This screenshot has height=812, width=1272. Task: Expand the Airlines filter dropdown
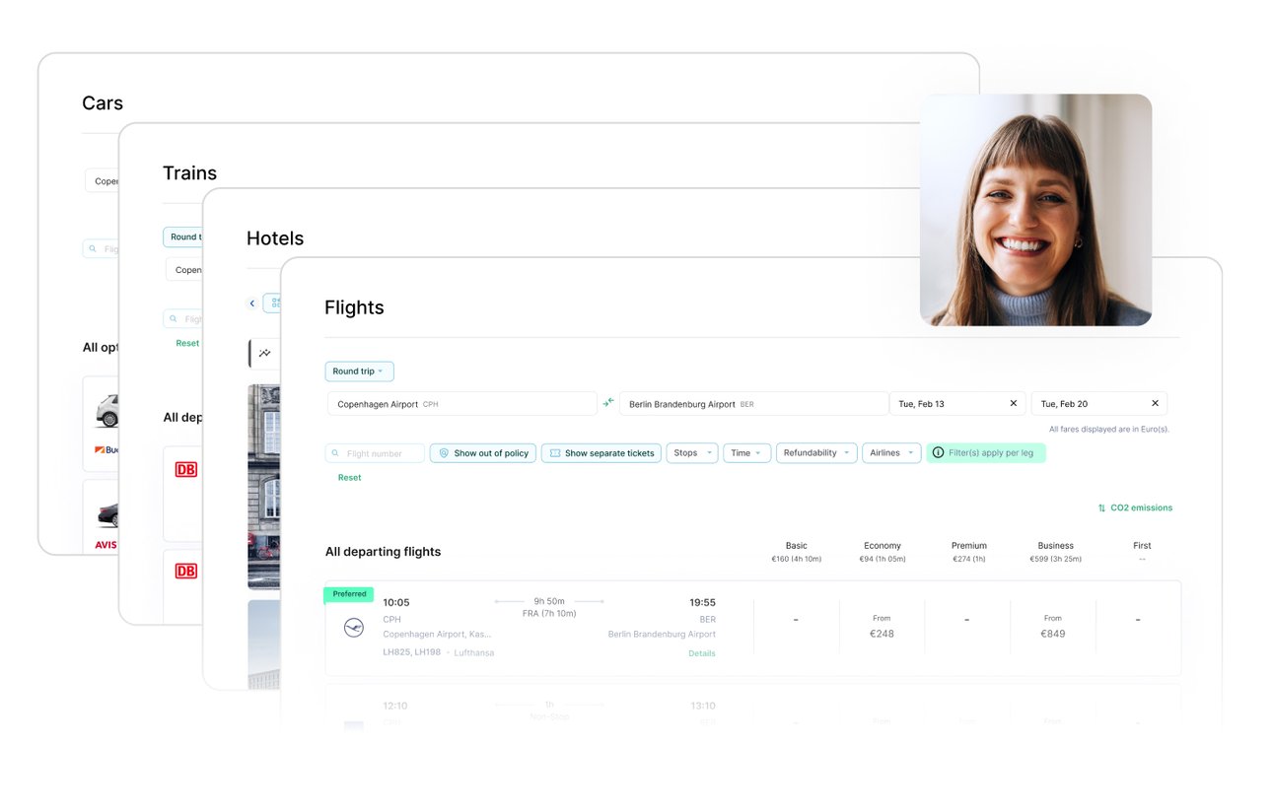(891, 453)
